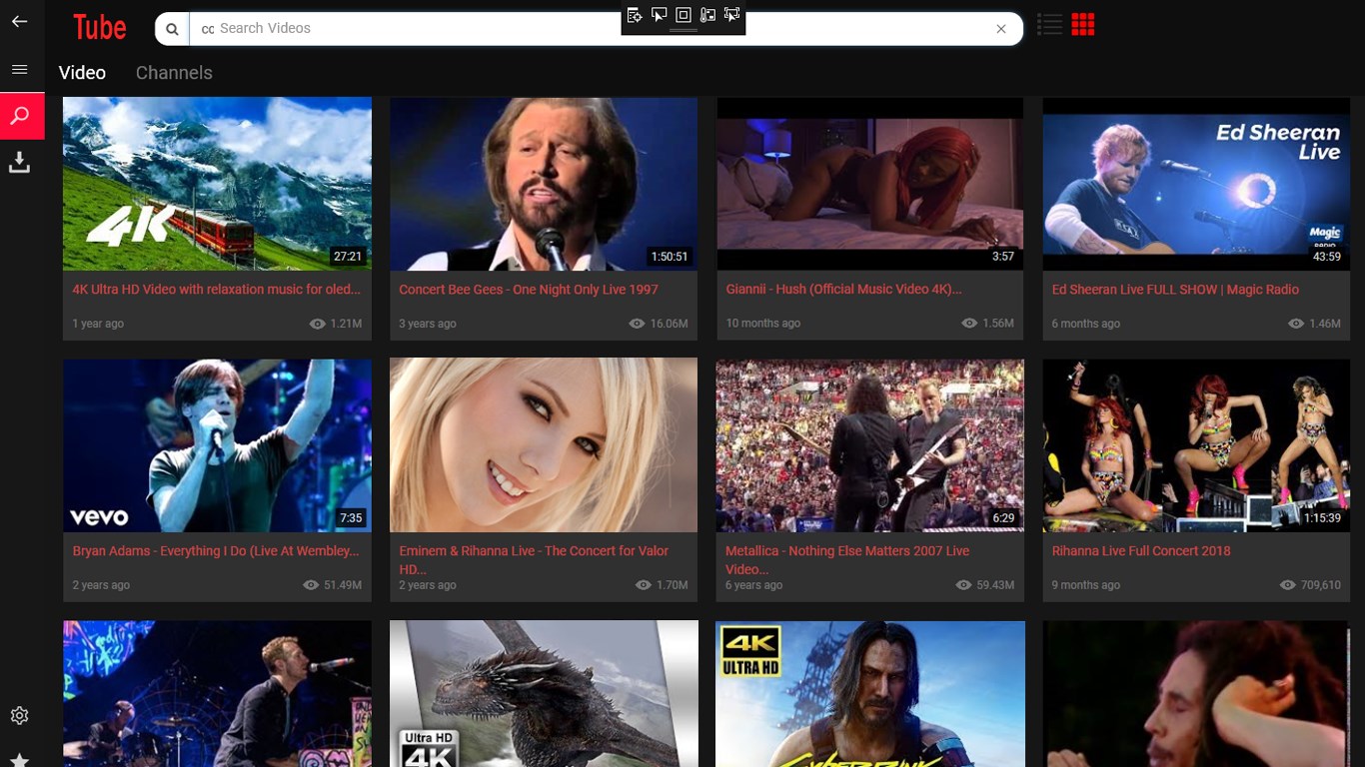The height and width of the screenshot is (767, 1365).
Task: Click title 'Bryan Adams - Everything I Do'
Action: click(x=215, y=551)
